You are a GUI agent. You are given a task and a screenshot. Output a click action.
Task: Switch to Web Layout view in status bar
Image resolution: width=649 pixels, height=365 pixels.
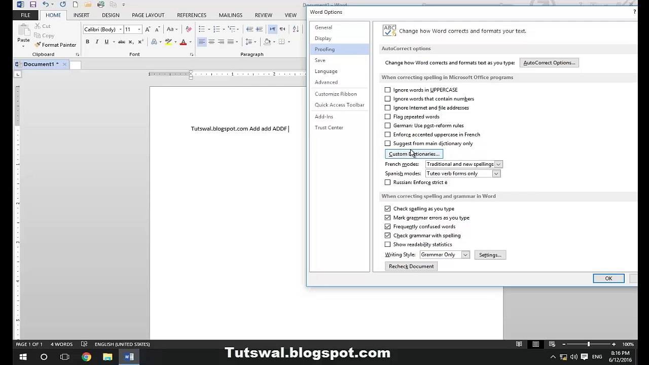point(552,344)
